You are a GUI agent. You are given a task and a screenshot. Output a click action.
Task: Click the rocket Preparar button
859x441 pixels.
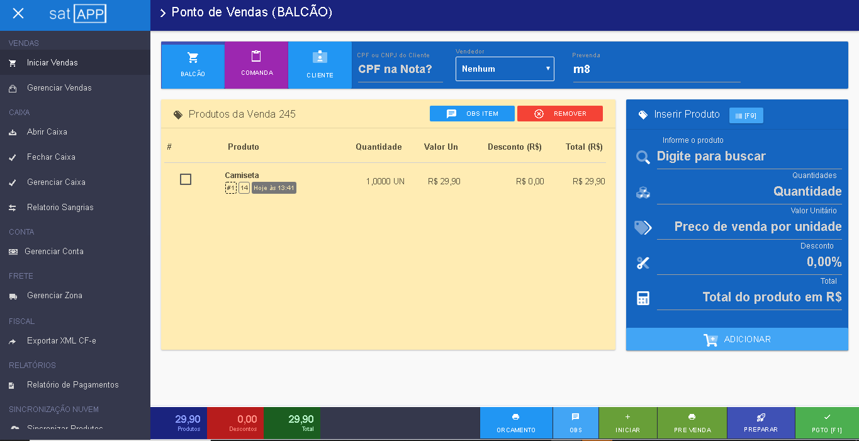click(761, 423)
